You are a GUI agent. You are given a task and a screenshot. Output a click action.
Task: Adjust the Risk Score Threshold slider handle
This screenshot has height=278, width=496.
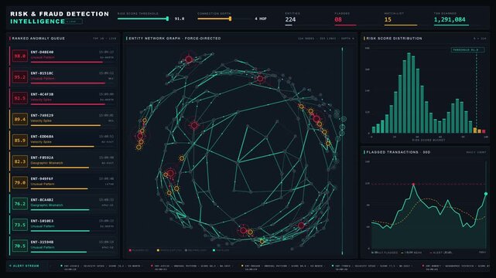coord(167,19)
